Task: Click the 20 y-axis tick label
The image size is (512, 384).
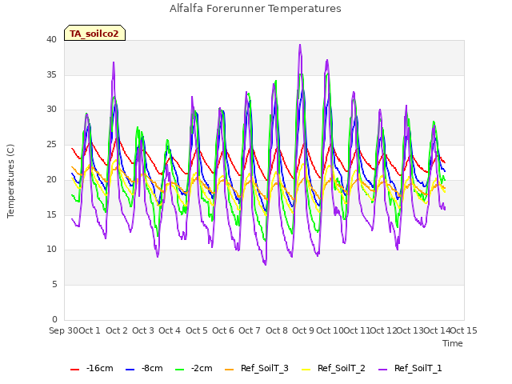Action: point(51,179)
